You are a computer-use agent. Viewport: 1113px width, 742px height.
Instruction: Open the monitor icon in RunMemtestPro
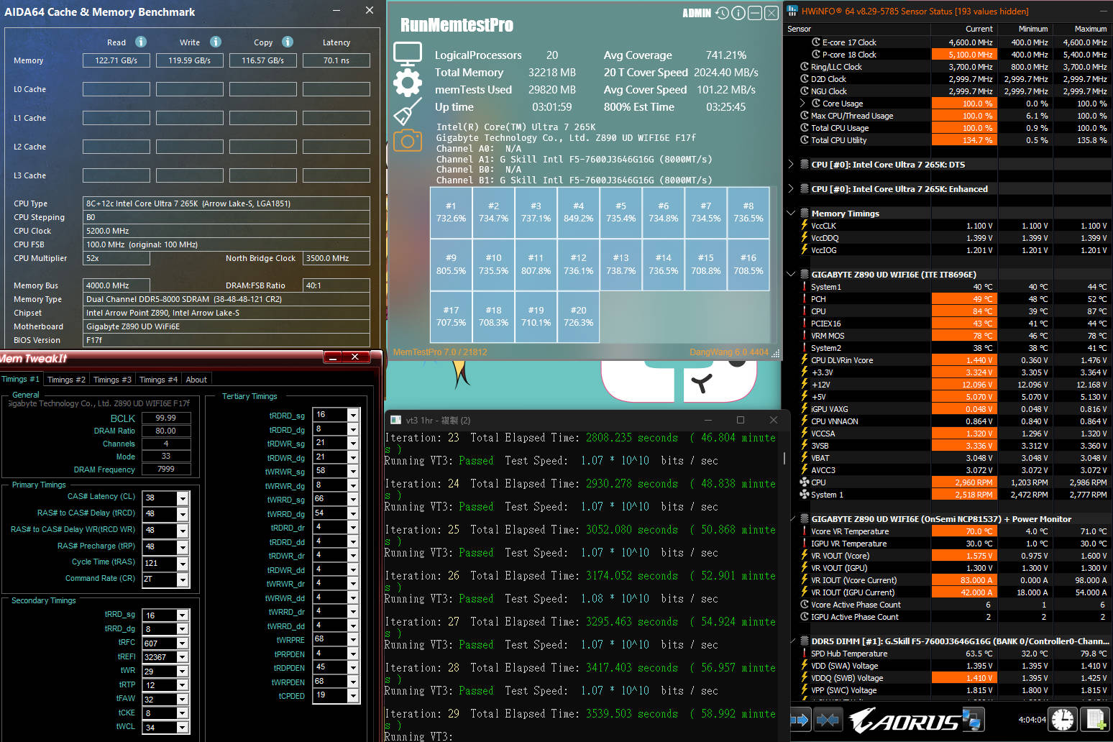407,55
